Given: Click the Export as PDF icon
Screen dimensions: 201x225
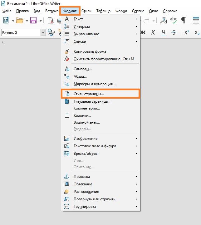Looking at the screenshot, I should pos(51,21).
